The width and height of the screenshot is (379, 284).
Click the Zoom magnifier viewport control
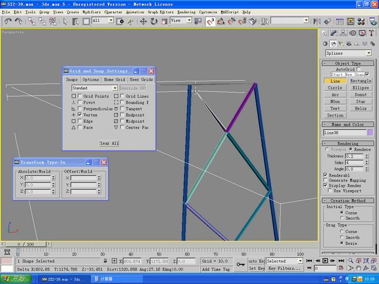click(350, 261)
